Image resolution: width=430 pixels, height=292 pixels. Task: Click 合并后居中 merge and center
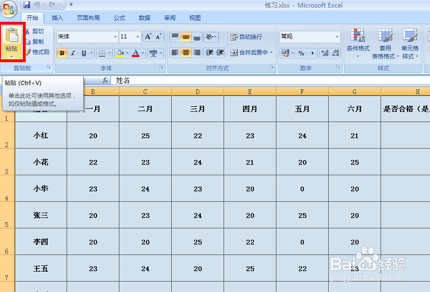coord(249,53)
